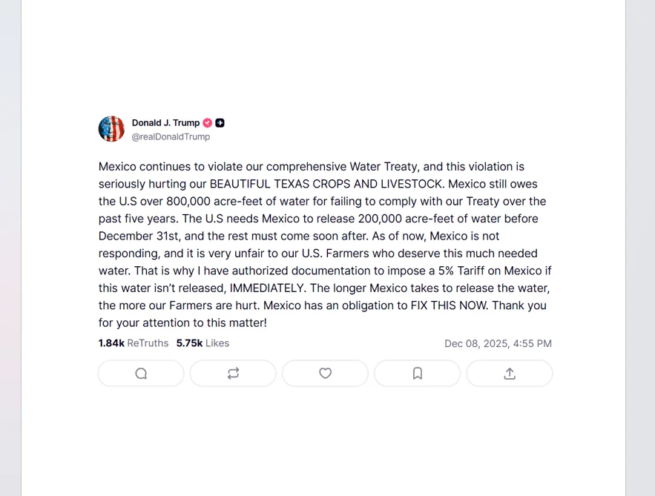This screenshot has width=655, height=496.
Task: Click the black plus badge beside the name
Action: (x=220, y=123)
